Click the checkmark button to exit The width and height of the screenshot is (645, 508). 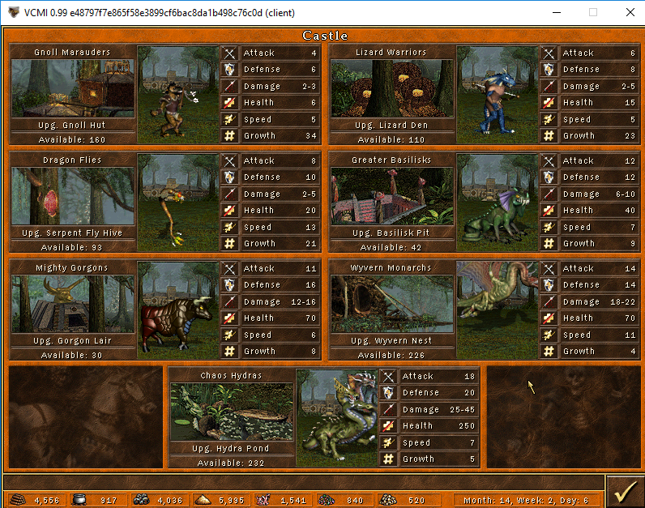[x=624, y=491]
